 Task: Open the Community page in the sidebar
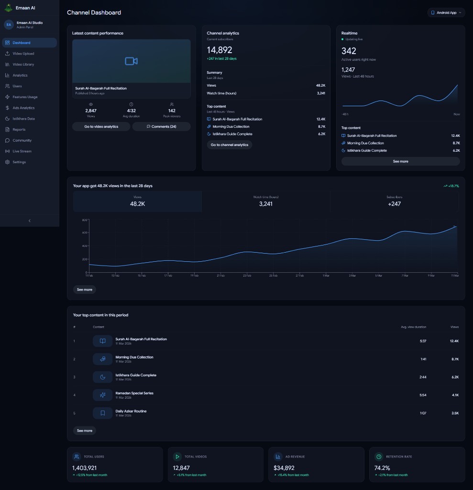29,140
